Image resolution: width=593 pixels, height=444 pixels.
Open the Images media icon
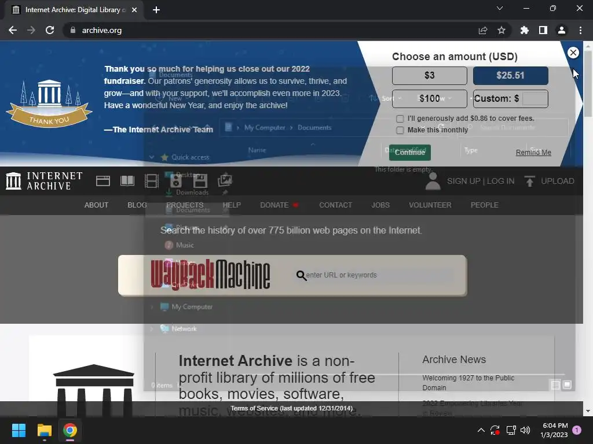[225, 181]
